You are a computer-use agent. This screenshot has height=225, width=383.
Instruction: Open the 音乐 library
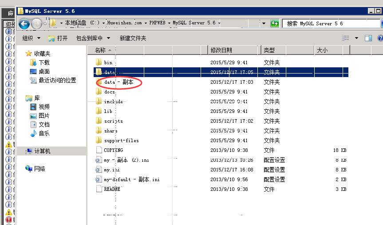click(40, 133)
